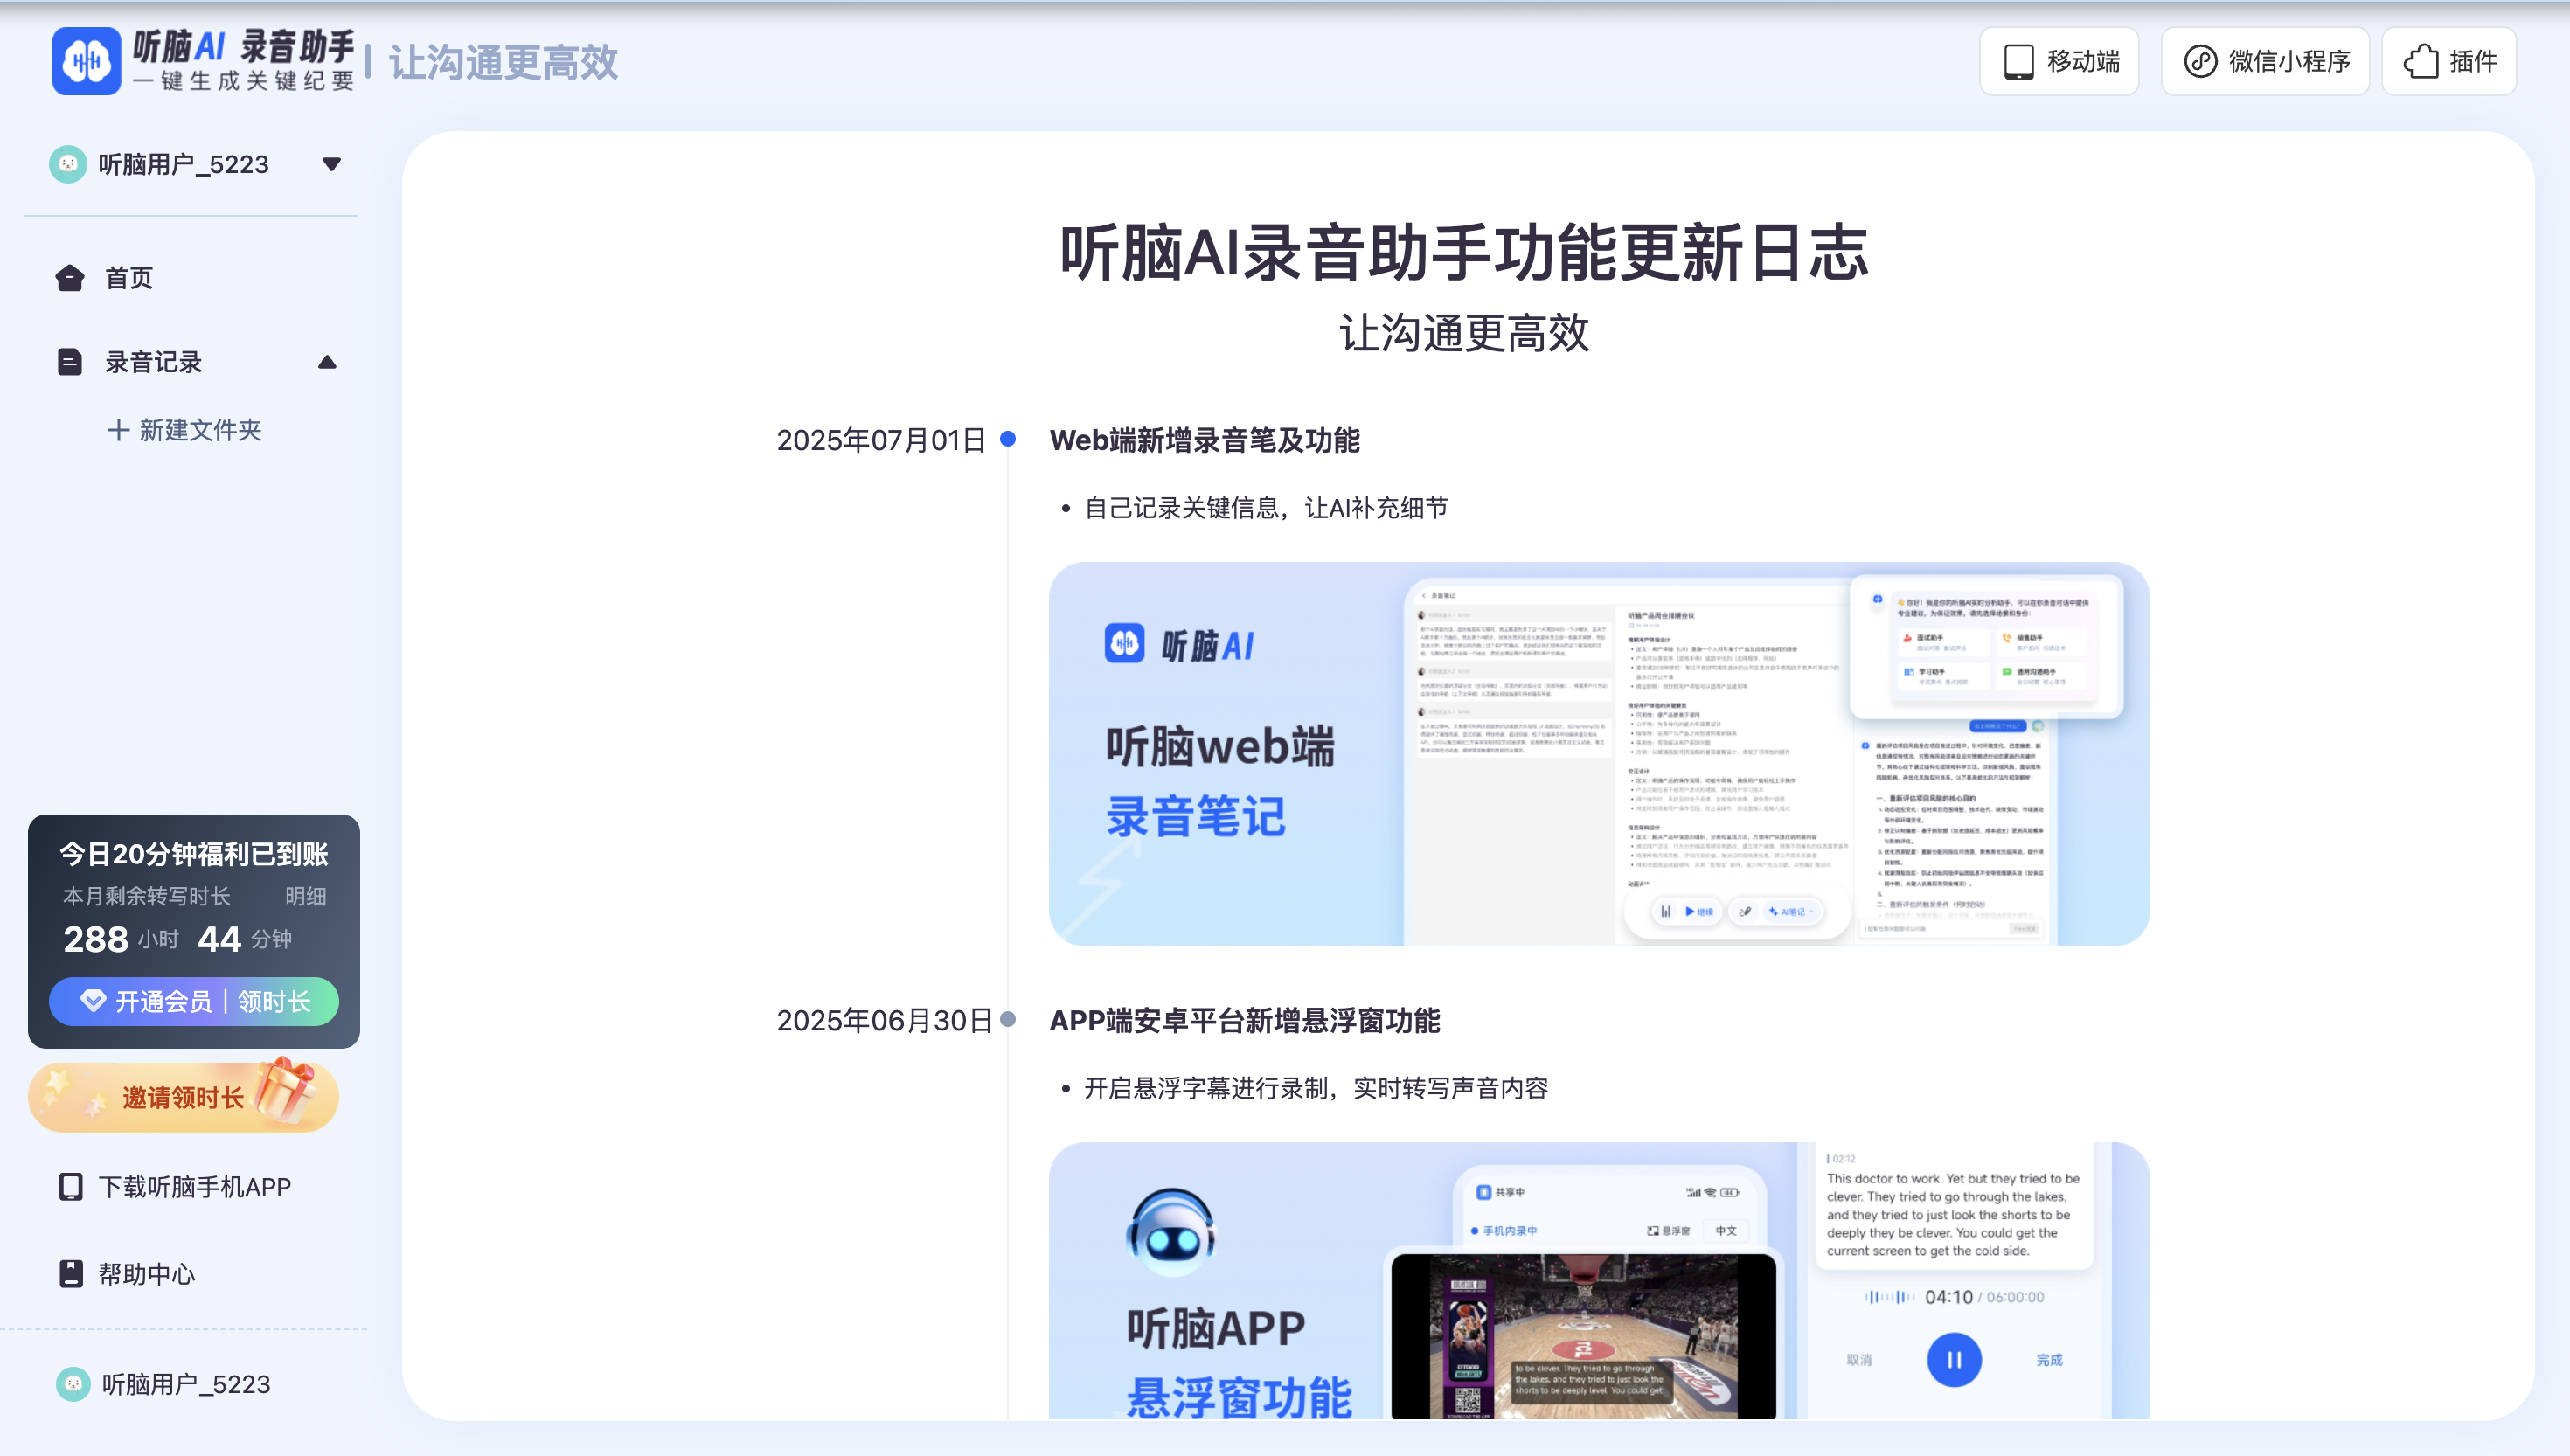2570x1456 pixels.
Task: Click 明细 to view usage details
Action: click(305, 896)
